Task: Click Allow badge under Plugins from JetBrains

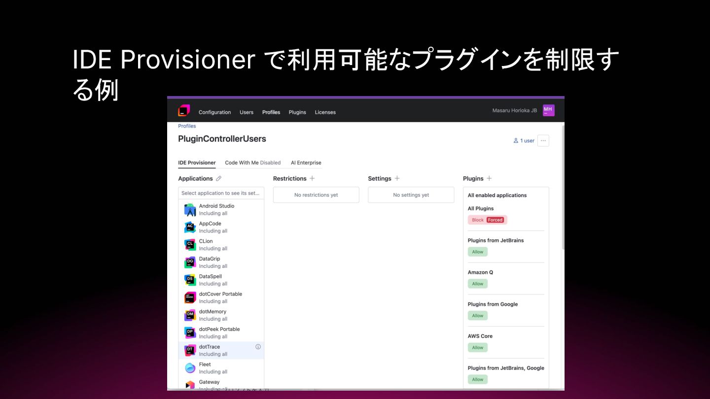Action: (477, 252)
